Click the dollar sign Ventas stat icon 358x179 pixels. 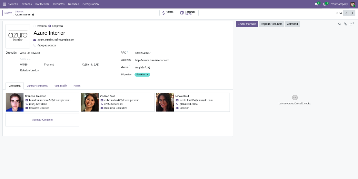[163, 13]
